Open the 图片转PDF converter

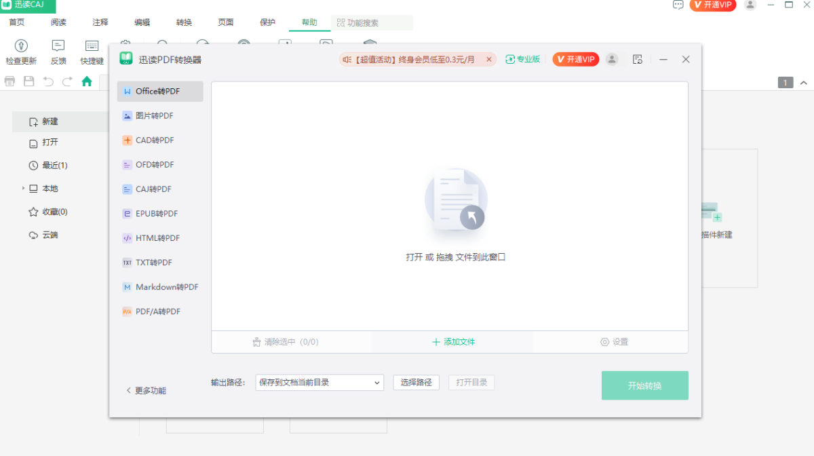pos(155,115)
